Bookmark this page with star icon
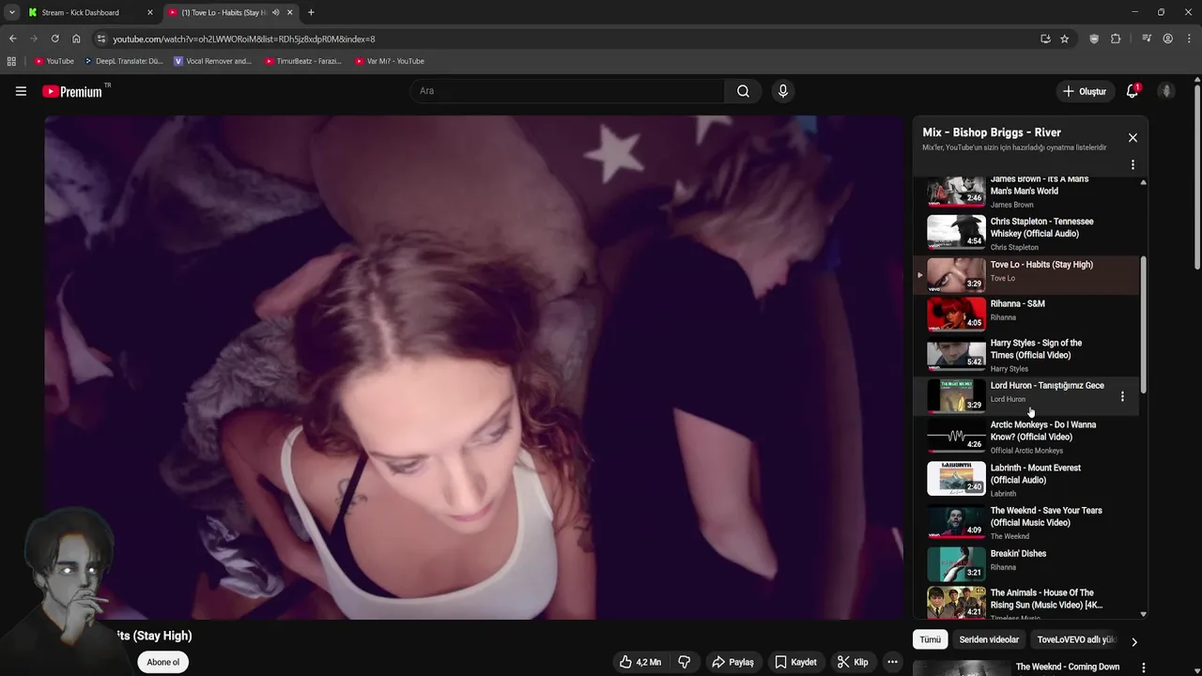This screenshot has width=1202, height=676. (1064, 38)
